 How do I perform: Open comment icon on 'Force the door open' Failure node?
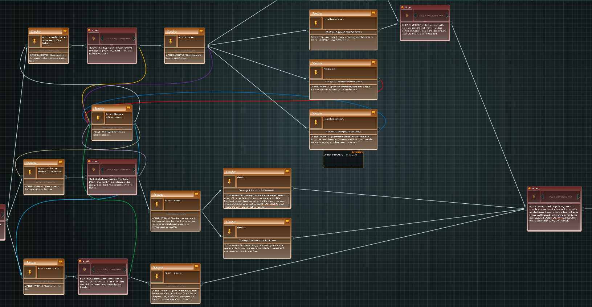373,113
